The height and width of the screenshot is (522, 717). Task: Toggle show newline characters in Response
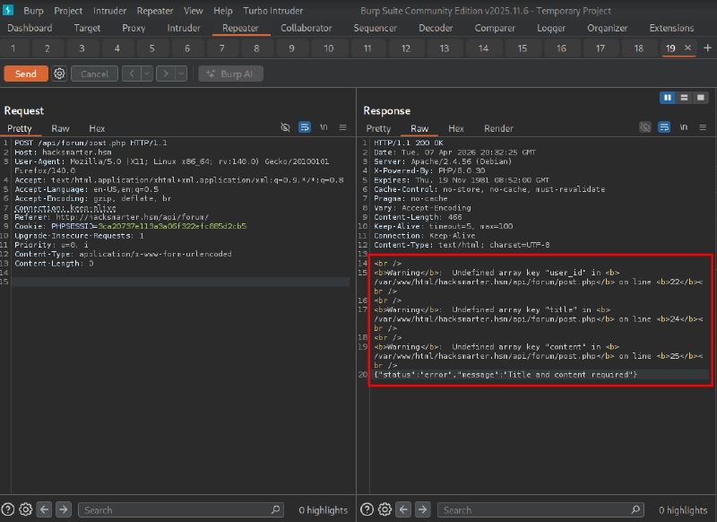[684, 127]
